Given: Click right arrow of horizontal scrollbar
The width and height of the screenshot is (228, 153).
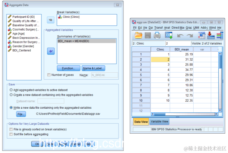Looking at the screenshot, I should 217,114.
